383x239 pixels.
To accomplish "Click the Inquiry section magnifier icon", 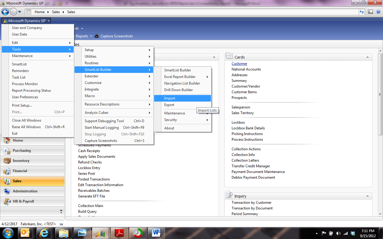I will click(229, 195).
